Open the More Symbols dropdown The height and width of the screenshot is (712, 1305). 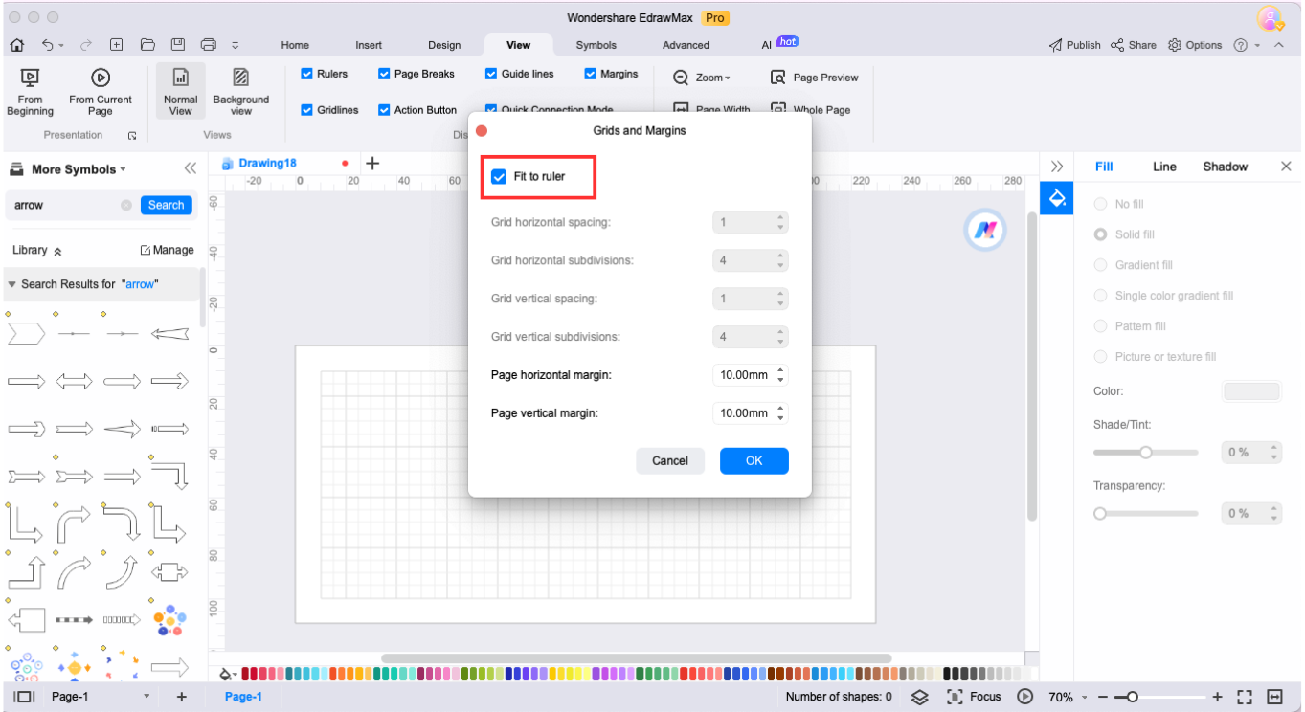coord(79,169)
